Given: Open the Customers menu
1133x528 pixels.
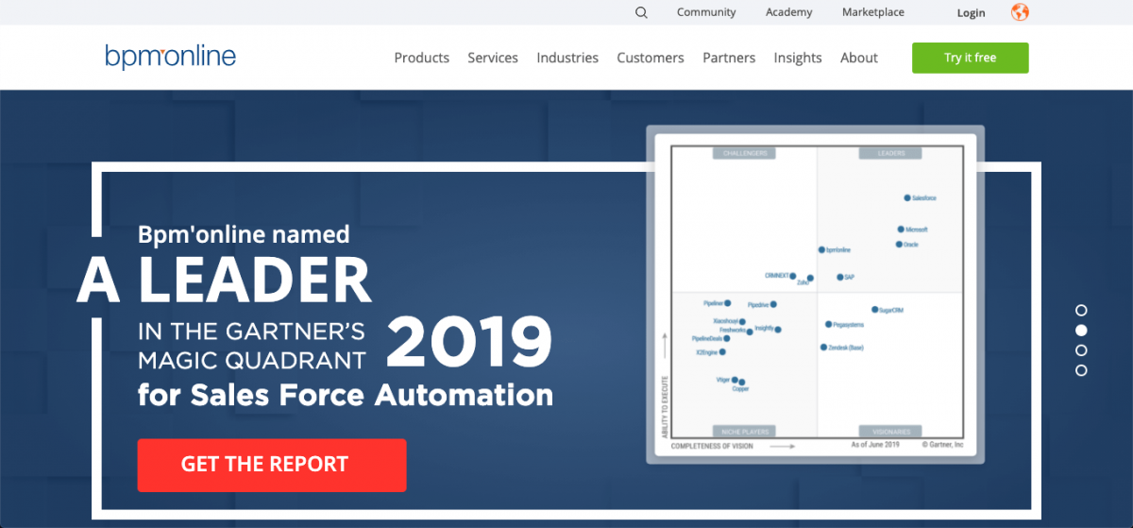Looking at the screenshot, I should 651,58.
